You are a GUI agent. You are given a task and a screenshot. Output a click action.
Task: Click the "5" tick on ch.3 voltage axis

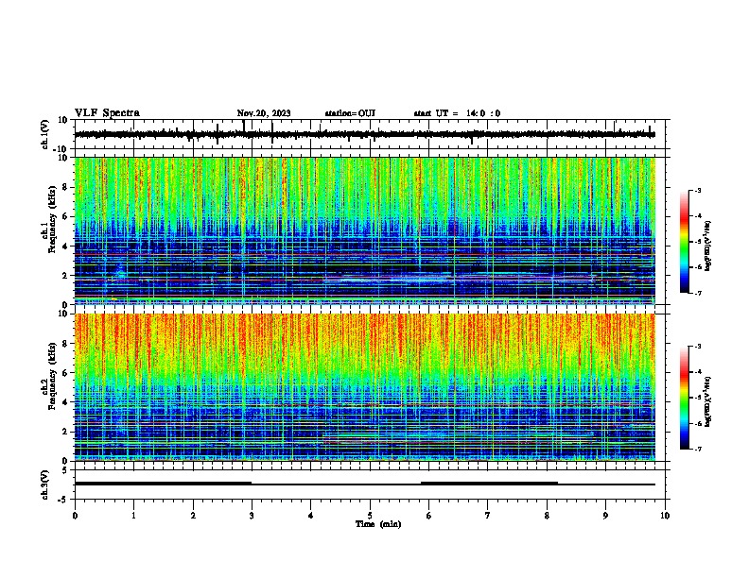click(65, 470)
